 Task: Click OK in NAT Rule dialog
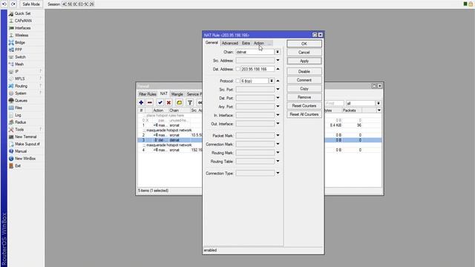[304, 44]
